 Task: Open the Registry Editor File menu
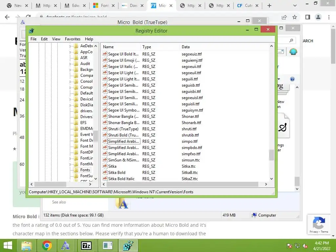pyautogui.click(x=33, y=39)
